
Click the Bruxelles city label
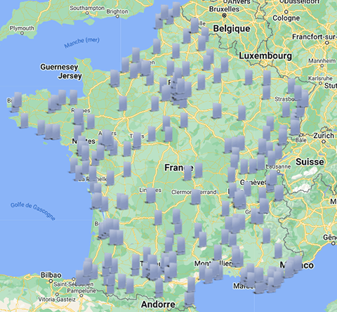224,9
